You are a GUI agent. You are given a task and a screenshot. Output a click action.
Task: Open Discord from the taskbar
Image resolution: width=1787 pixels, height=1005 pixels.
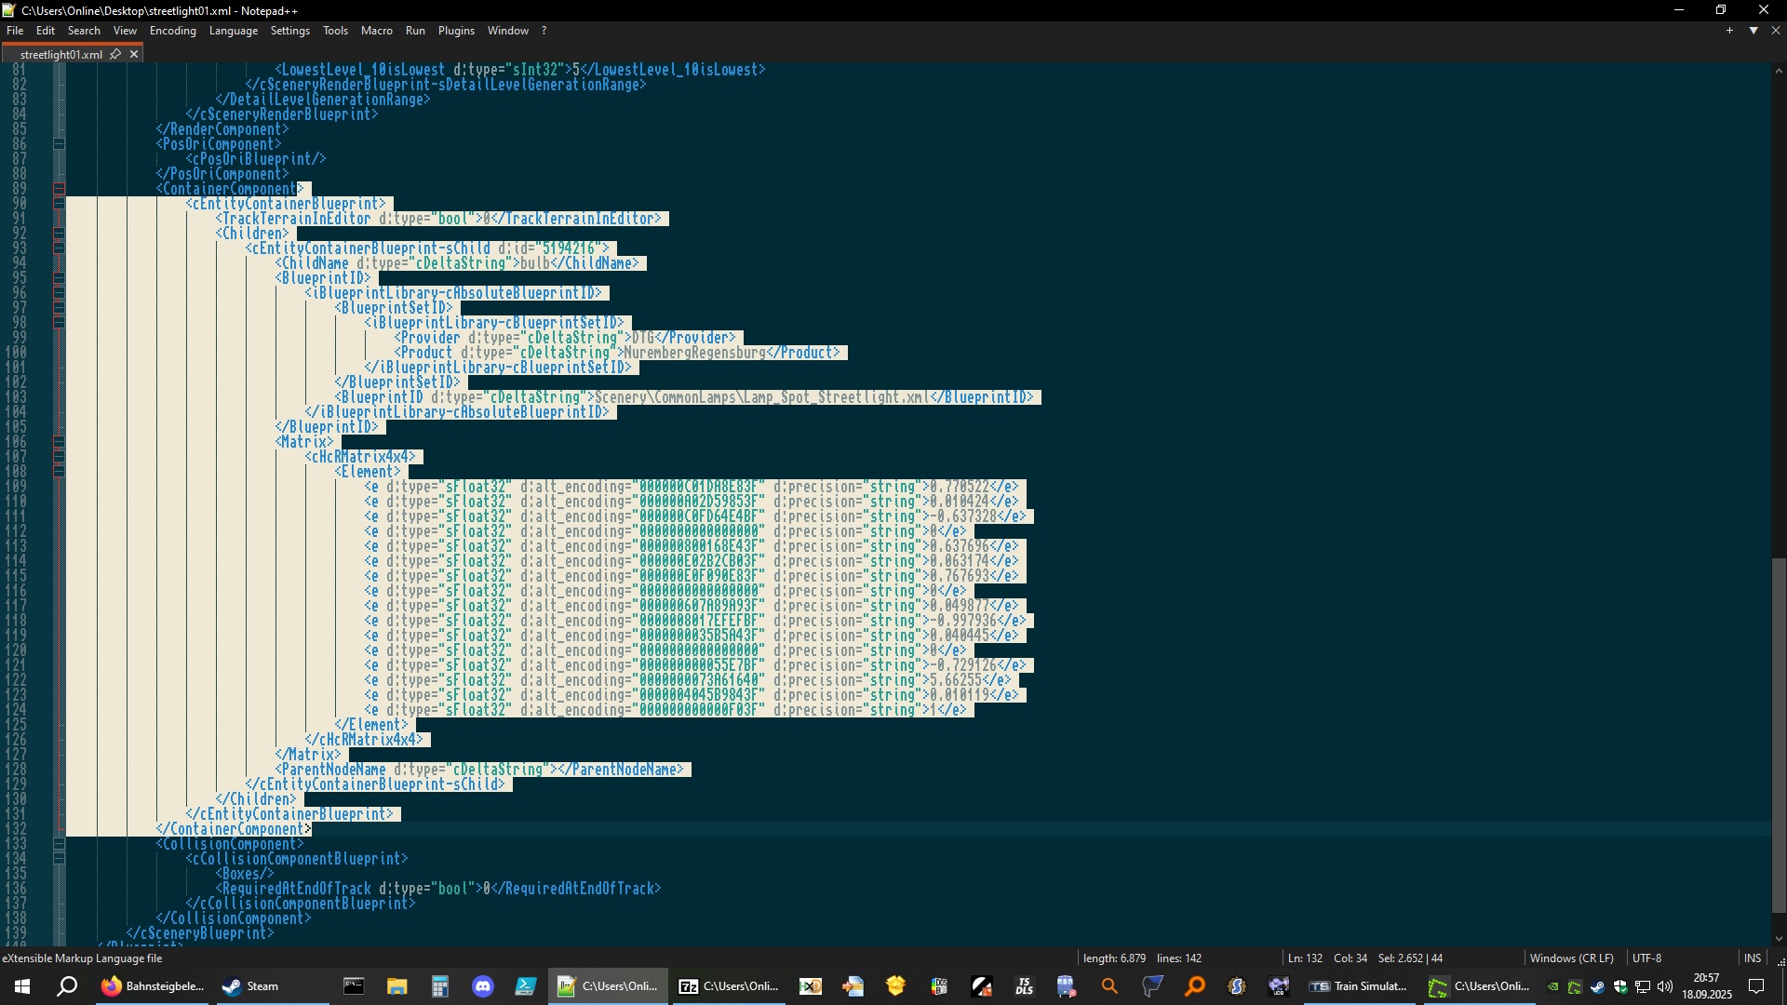pyautogui.click(x=482, y=986)
